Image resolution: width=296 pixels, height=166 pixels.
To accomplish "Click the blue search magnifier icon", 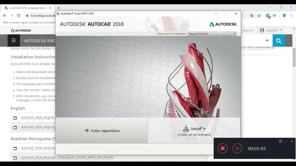I will point(279,41).
